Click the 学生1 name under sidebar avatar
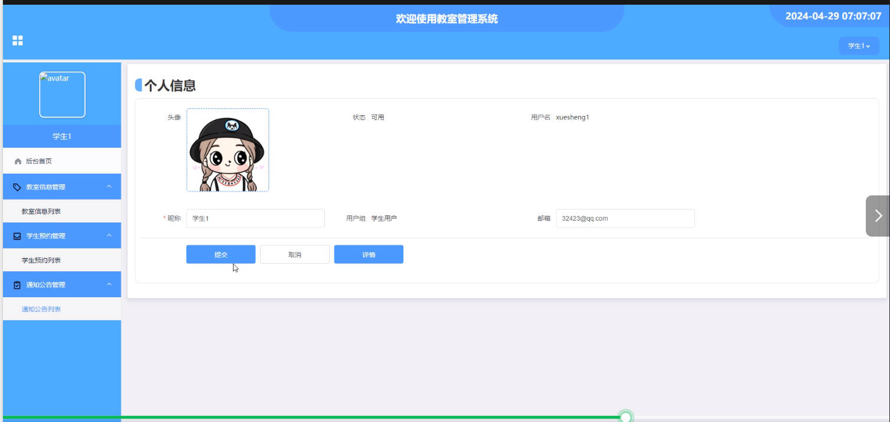Screen dimensions: 890x422 pos(62,137)
